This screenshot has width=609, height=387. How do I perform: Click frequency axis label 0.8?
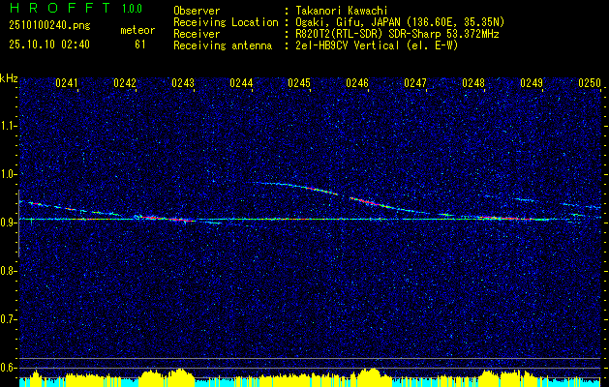click(9, 271)
